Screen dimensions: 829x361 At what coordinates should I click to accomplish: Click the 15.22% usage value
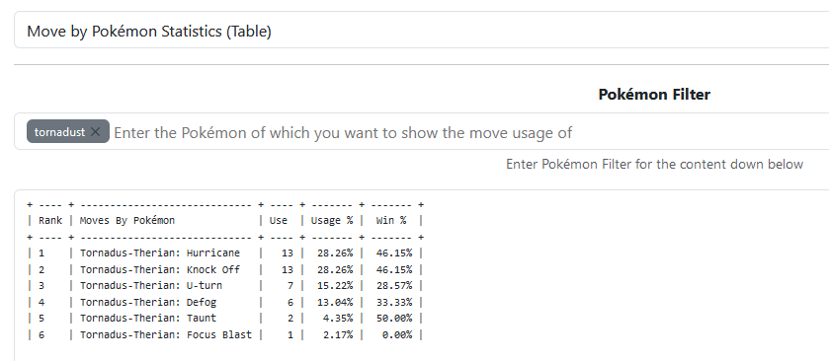point(335,286)
